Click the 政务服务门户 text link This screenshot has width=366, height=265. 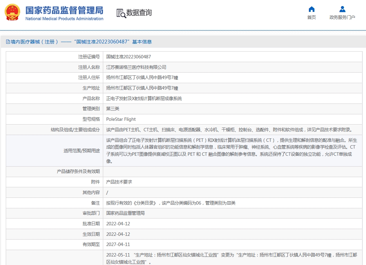(342, 18)
